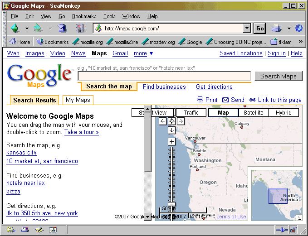Click in the Google Maps search field
Screen dimensions: 308x236
tap(164, 76)
